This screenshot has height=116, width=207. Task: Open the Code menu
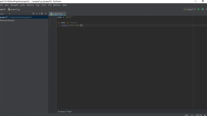coord(22,5)
